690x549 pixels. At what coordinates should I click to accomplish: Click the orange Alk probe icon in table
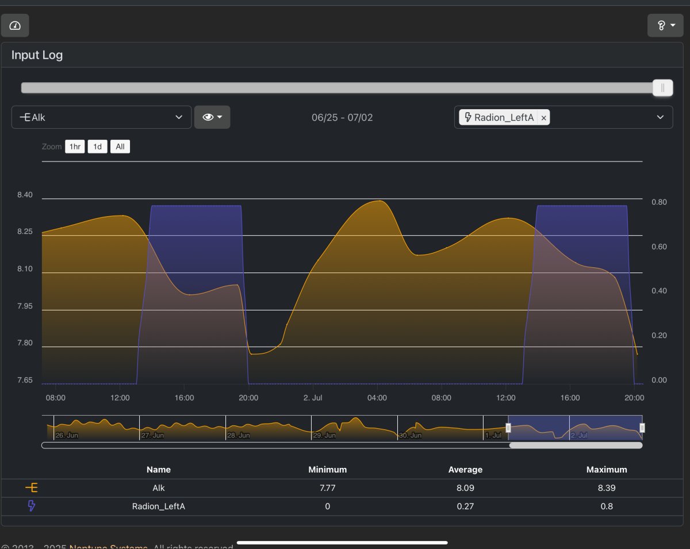pyautogui.click(x=32, y=488)
